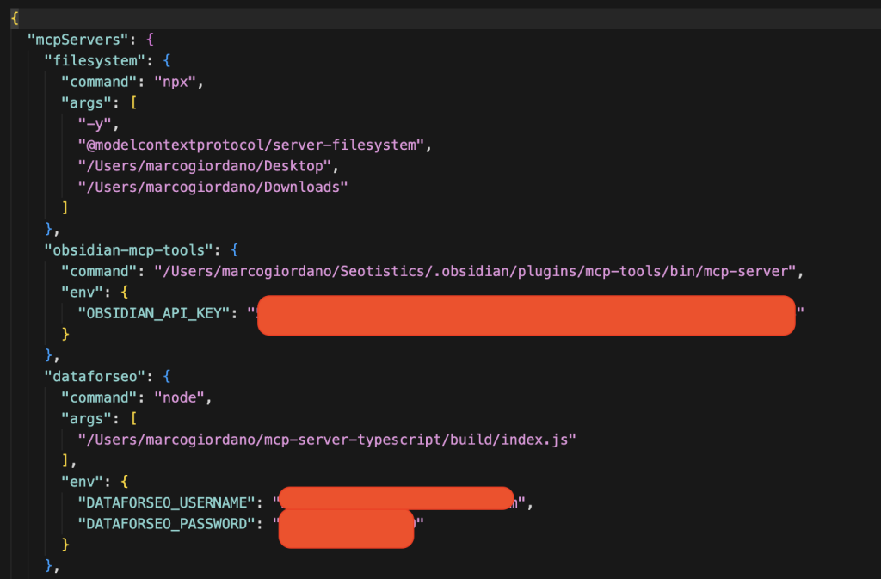881x579 pixels.
Task: Click the mcp-server-typescript/build/index.js path
Action: coord(326,439)
